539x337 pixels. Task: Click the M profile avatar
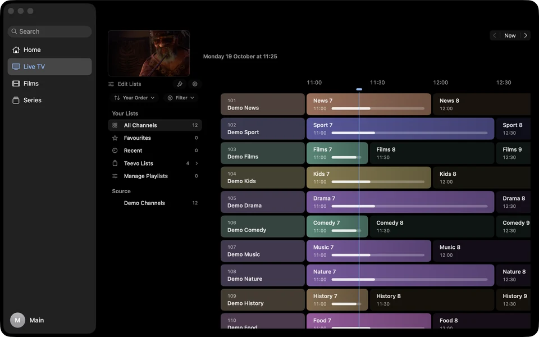(x=17, y=320)
